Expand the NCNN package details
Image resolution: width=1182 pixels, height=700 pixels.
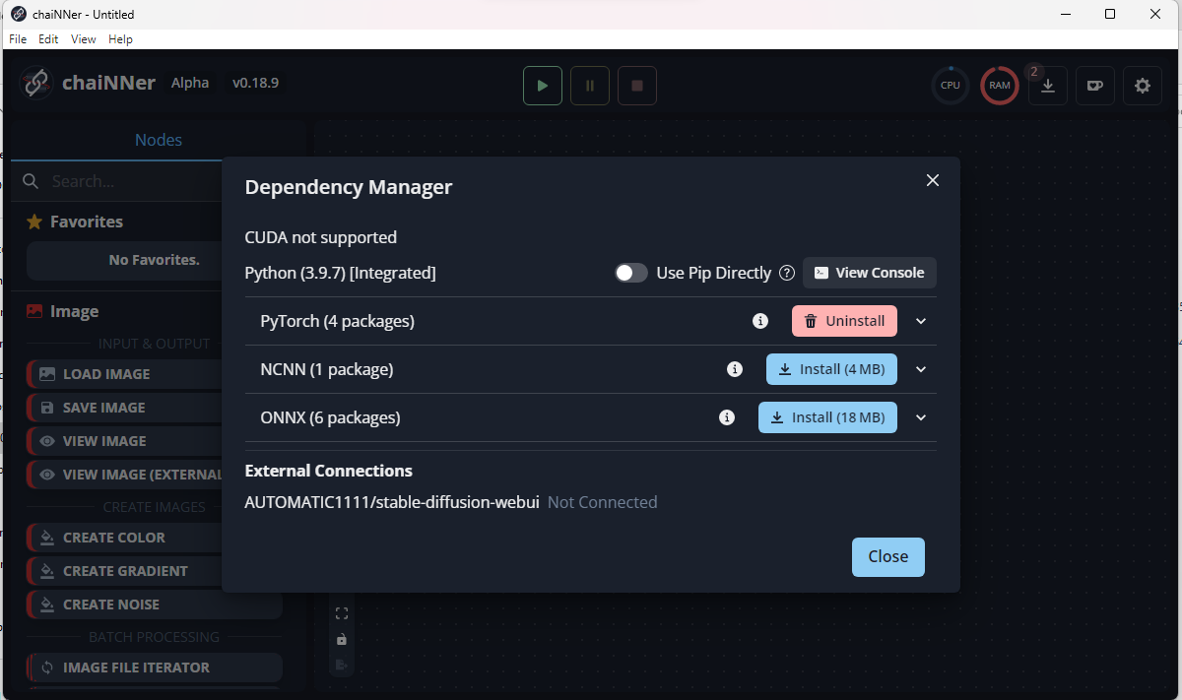point(920,369)
